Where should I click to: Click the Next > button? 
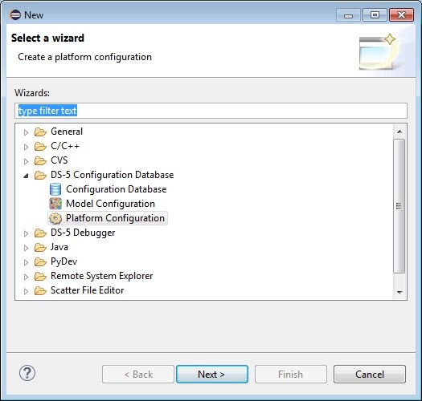coord(212,375)
